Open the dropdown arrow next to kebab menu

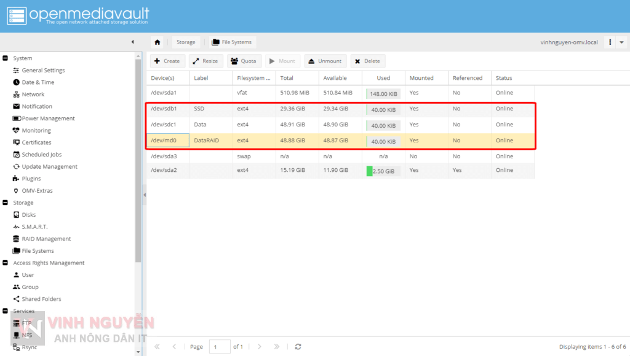[x=621, y=42]
